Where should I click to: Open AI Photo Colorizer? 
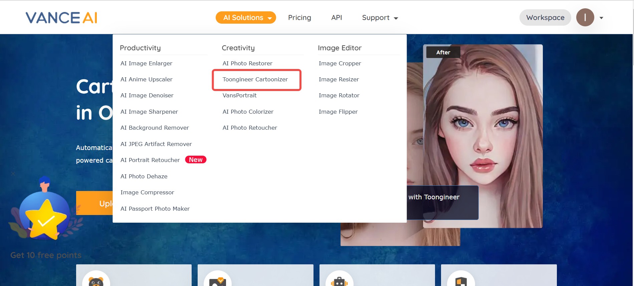(248, 112)
